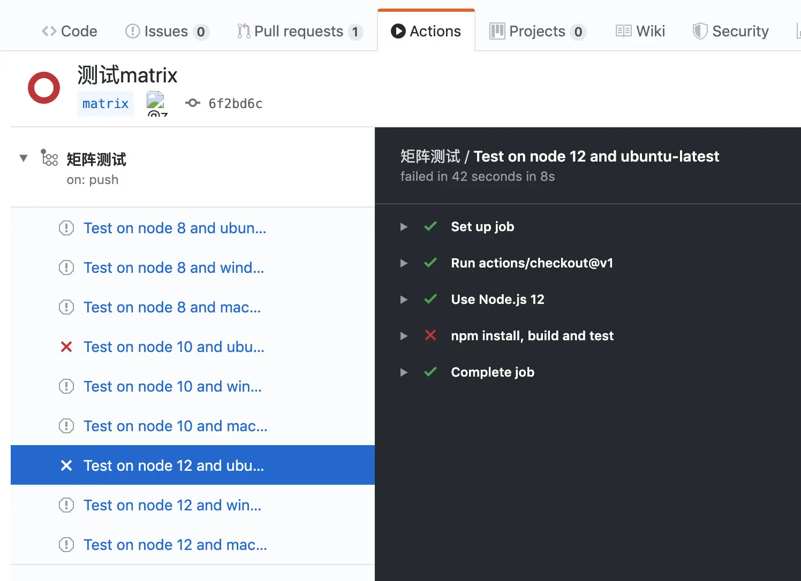Click the 'on: push' trigger text
The image size is (801, 581).
pyautogui.click(x=93, y=180)
